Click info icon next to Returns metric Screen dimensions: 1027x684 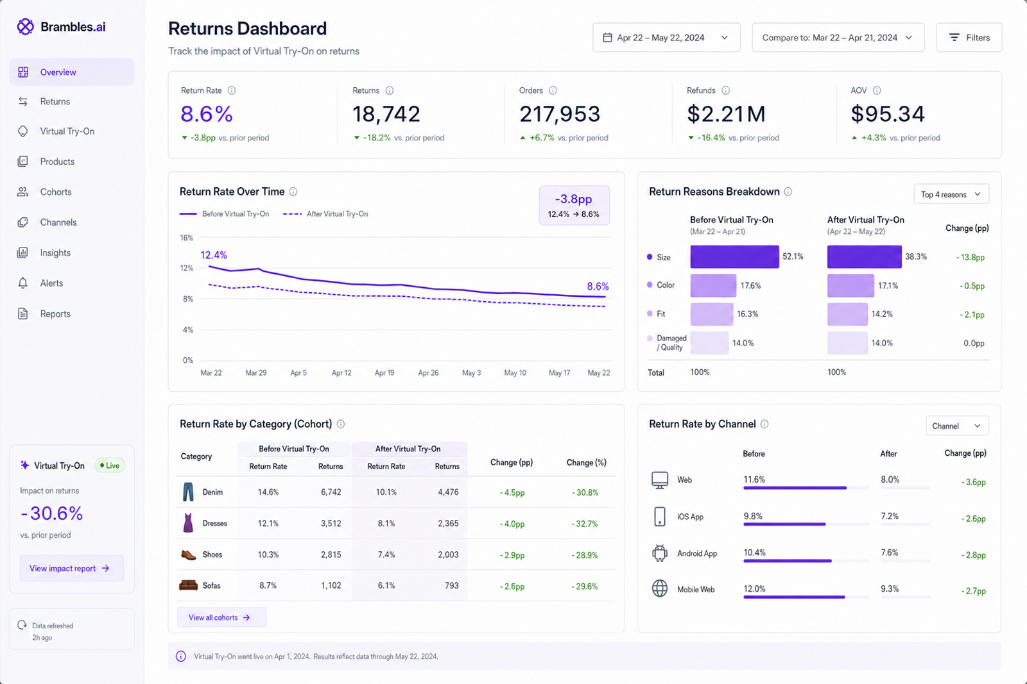point(390,90)
